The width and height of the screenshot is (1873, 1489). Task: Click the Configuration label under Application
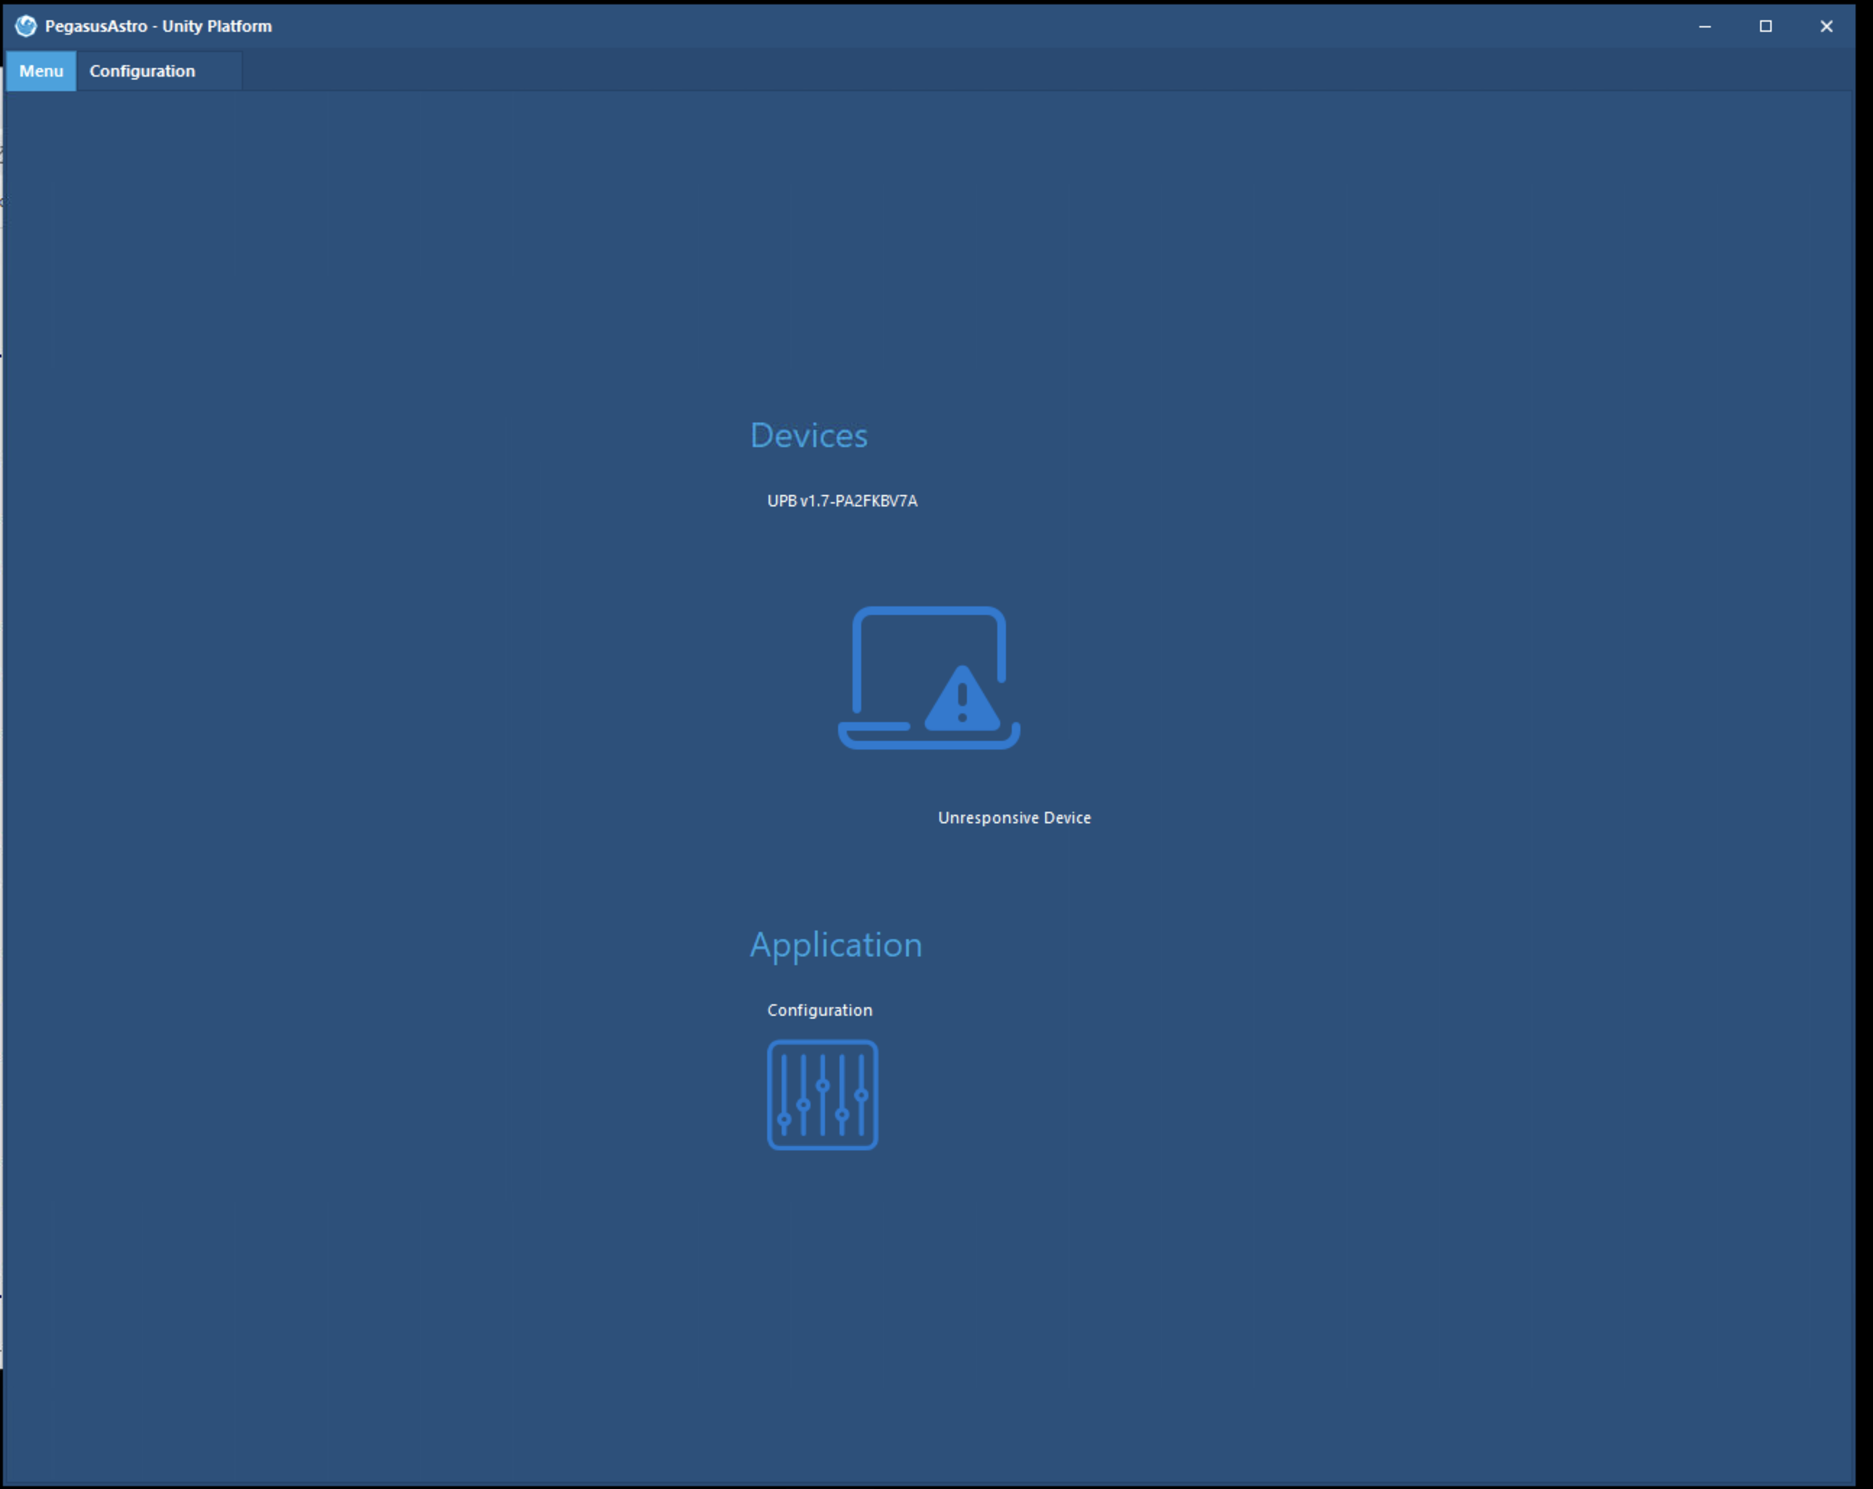pyautogui.click(x=819, y=1010)
